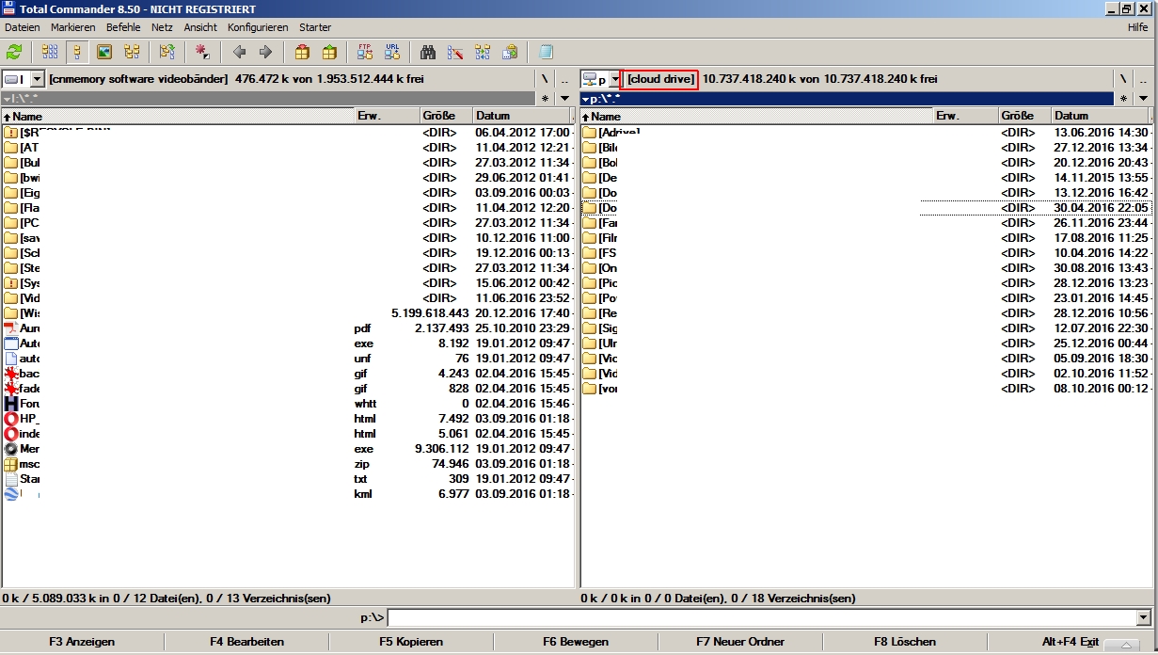
Task: Click the Go Back arrow icon
Action: pyautogui.click(x=239, y=52)
